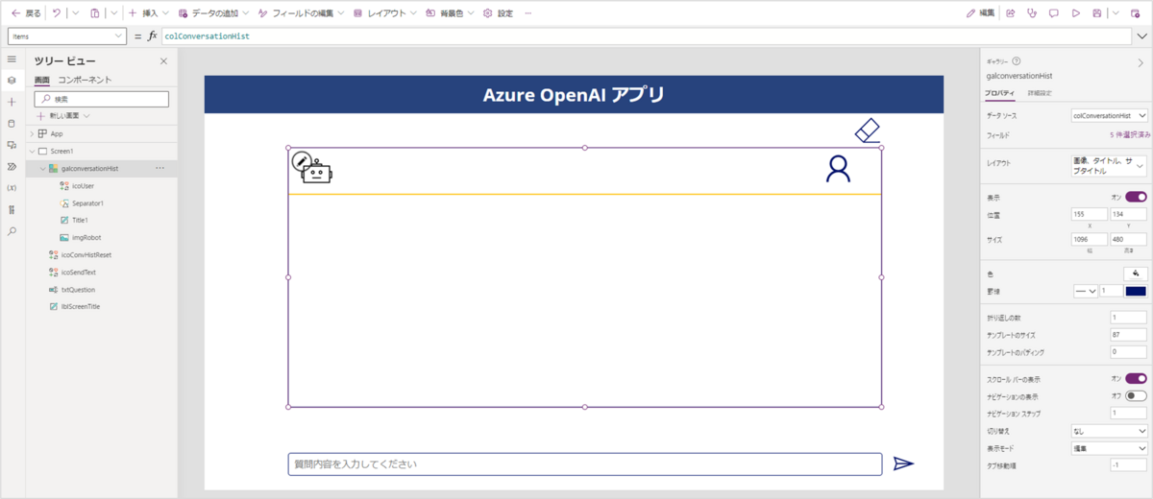This screenshot has width=1153, height=499.
Task: Select imgRobot in the tree
Action: tap(86, 238)
